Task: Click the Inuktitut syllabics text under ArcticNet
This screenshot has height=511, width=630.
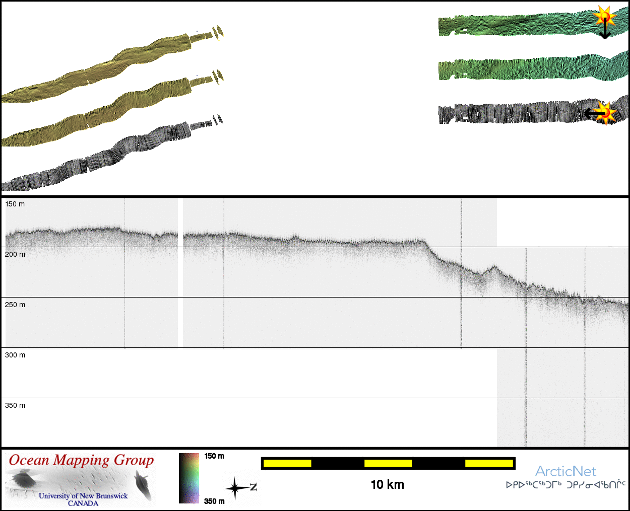Action: click(x=565, y=485)
